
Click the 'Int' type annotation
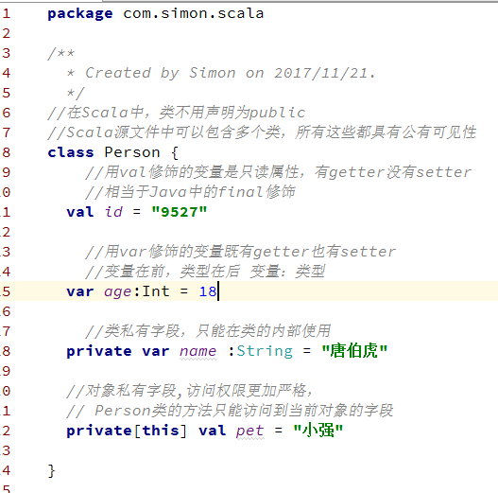coord(156,291)
